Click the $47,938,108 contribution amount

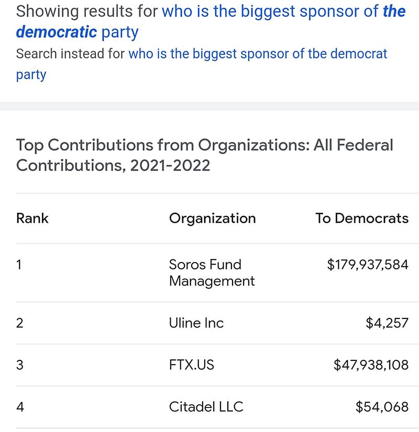370,365
